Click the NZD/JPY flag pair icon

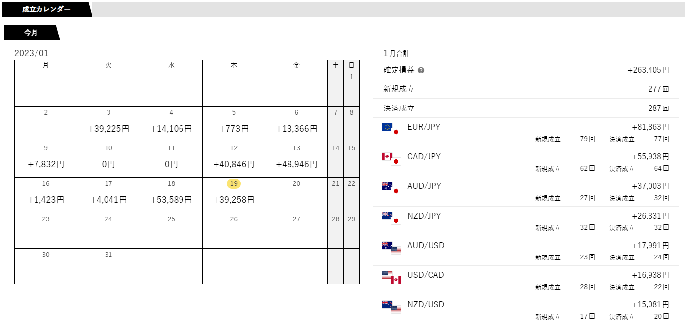(392, 218)
